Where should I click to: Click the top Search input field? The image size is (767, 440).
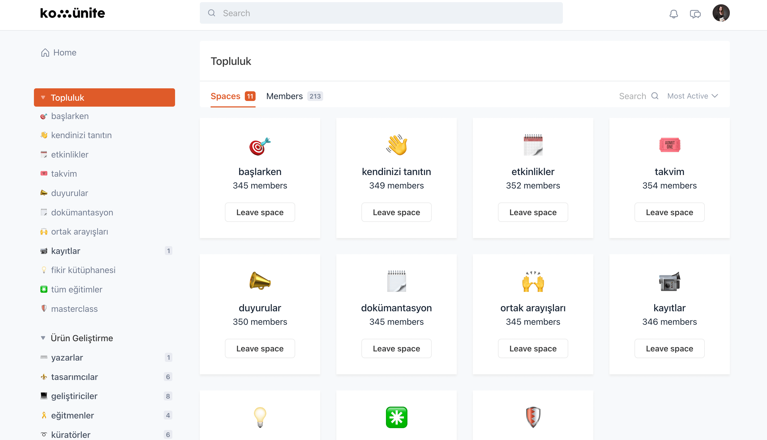(381, 13)
